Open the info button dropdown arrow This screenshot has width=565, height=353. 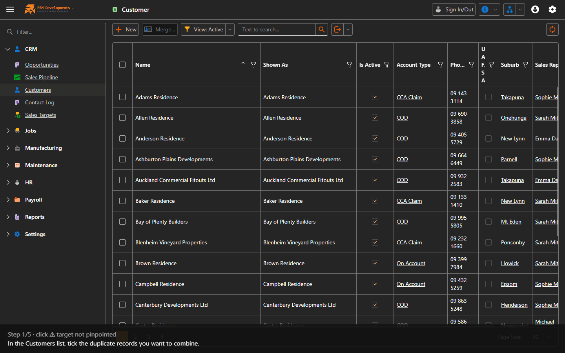click(x=496, y=9)
